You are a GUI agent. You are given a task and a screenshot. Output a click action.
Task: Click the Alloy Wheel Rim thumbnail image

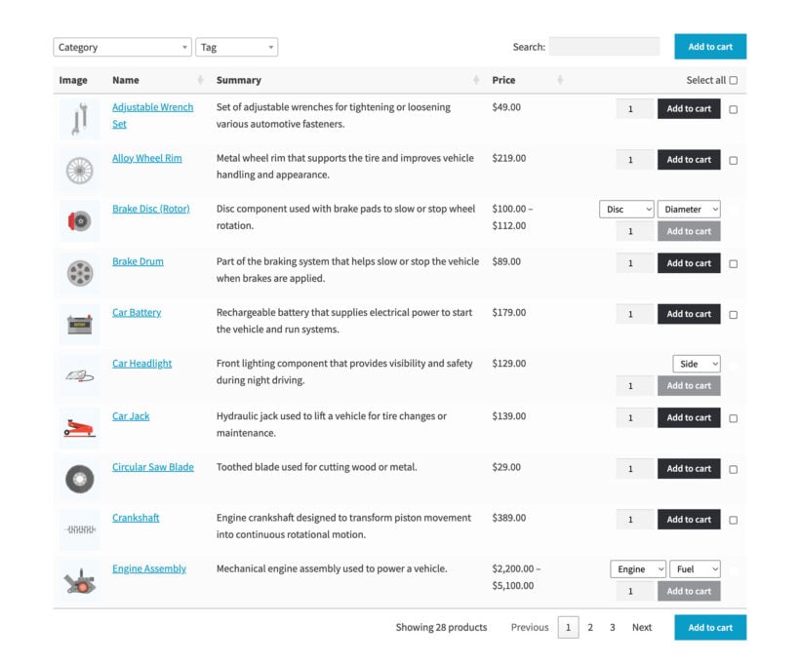click(x=78, y=168)
